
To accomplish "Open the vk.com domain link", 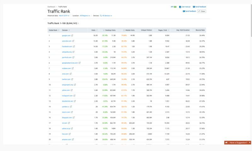I will coord(65,123).
